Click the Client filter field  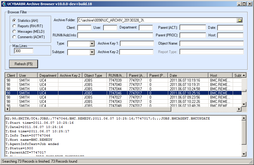(84, 28)
